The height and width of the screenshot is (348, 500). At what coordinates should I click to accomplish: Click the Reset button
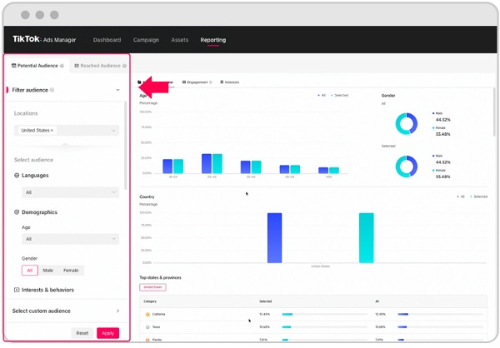click(82, 333)
